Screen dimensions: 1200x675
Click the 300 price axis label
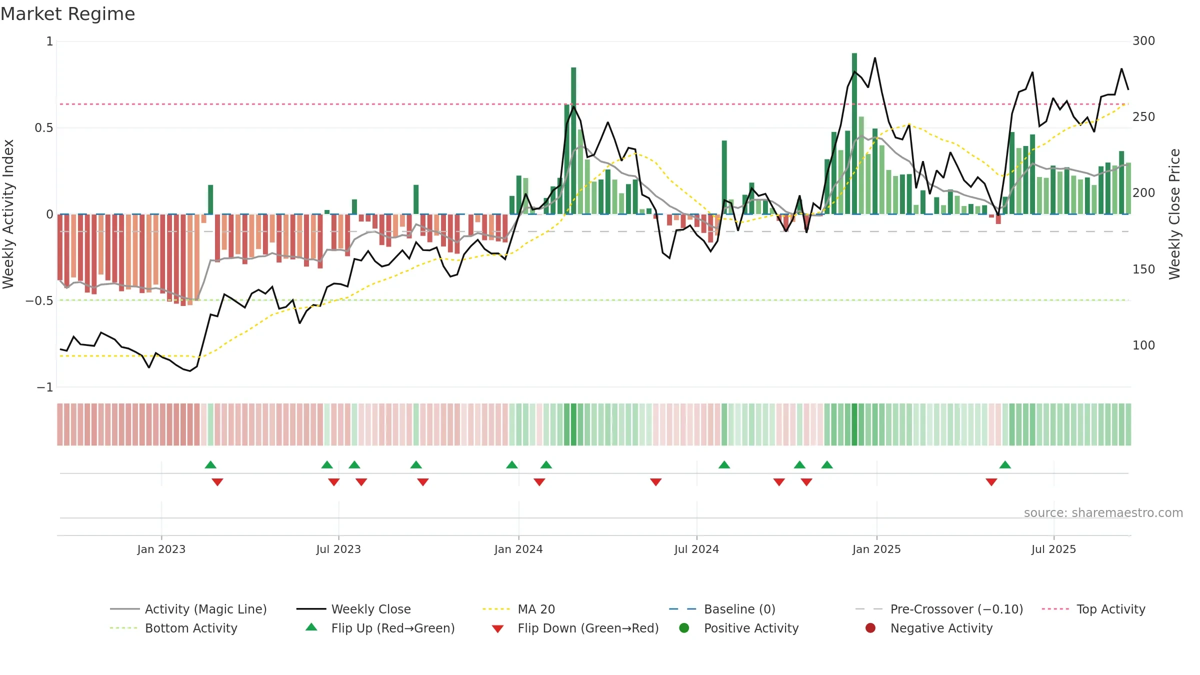[1143, 41]
